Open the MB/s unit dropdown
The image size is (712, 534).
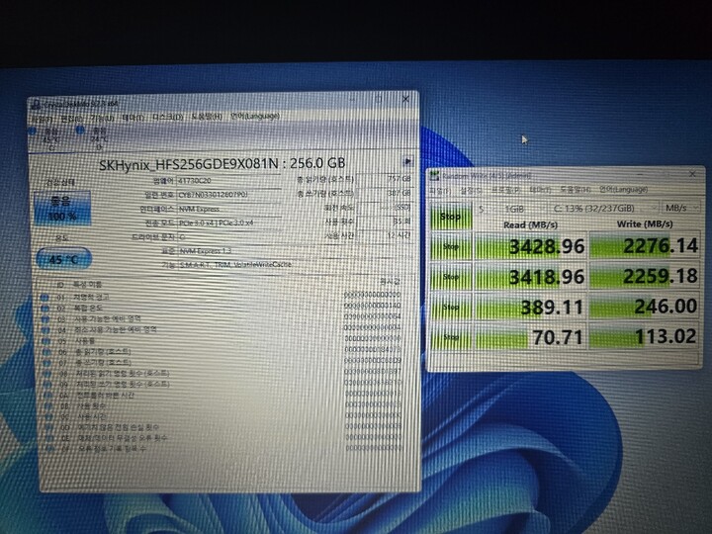[x=680, y=208]
